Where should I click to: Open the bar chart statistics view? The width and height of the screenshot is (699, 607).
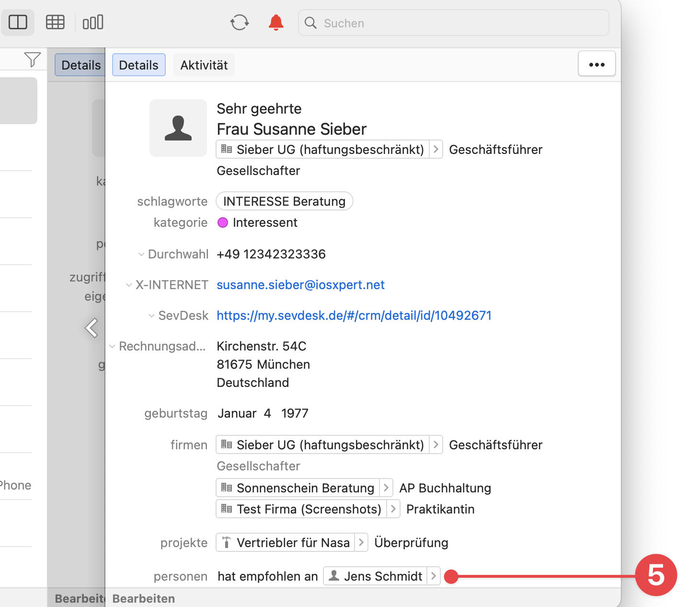[x=93, y=23]
